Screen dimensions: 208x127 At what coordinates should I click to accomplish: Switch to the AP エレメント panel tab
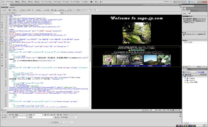point(194,11)
